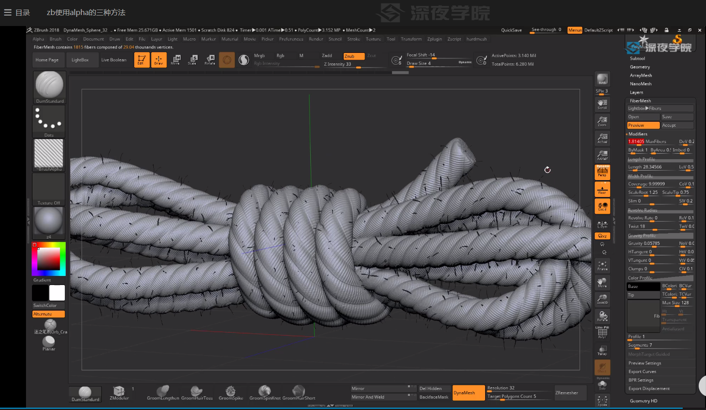Open the DamStandard brush thumbnail

(x=49, y=88)
